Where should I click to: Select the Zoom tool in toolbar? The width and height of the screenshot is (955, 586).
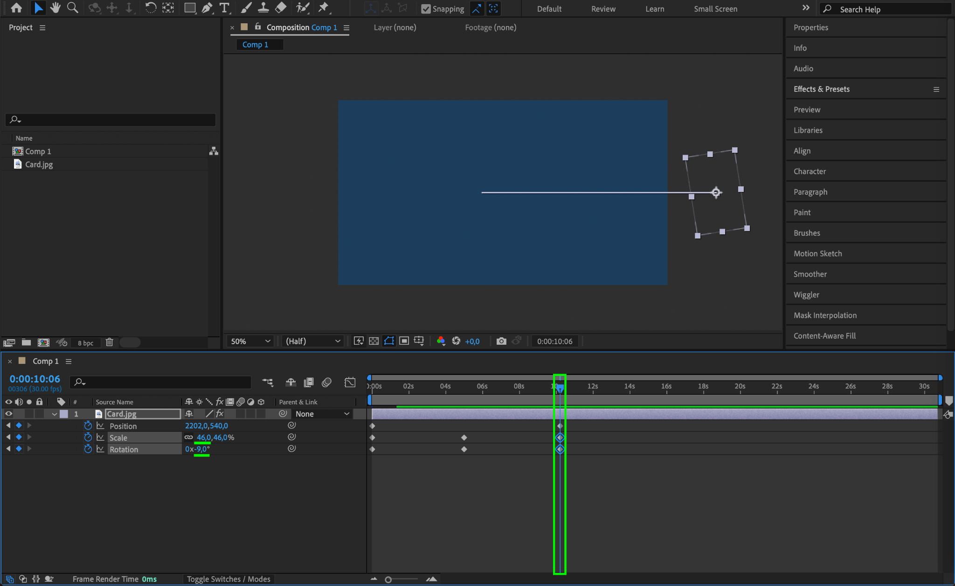point(72,8)
